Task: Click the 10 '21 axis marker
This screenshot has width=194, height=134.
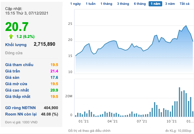Action: coord(172,121)
